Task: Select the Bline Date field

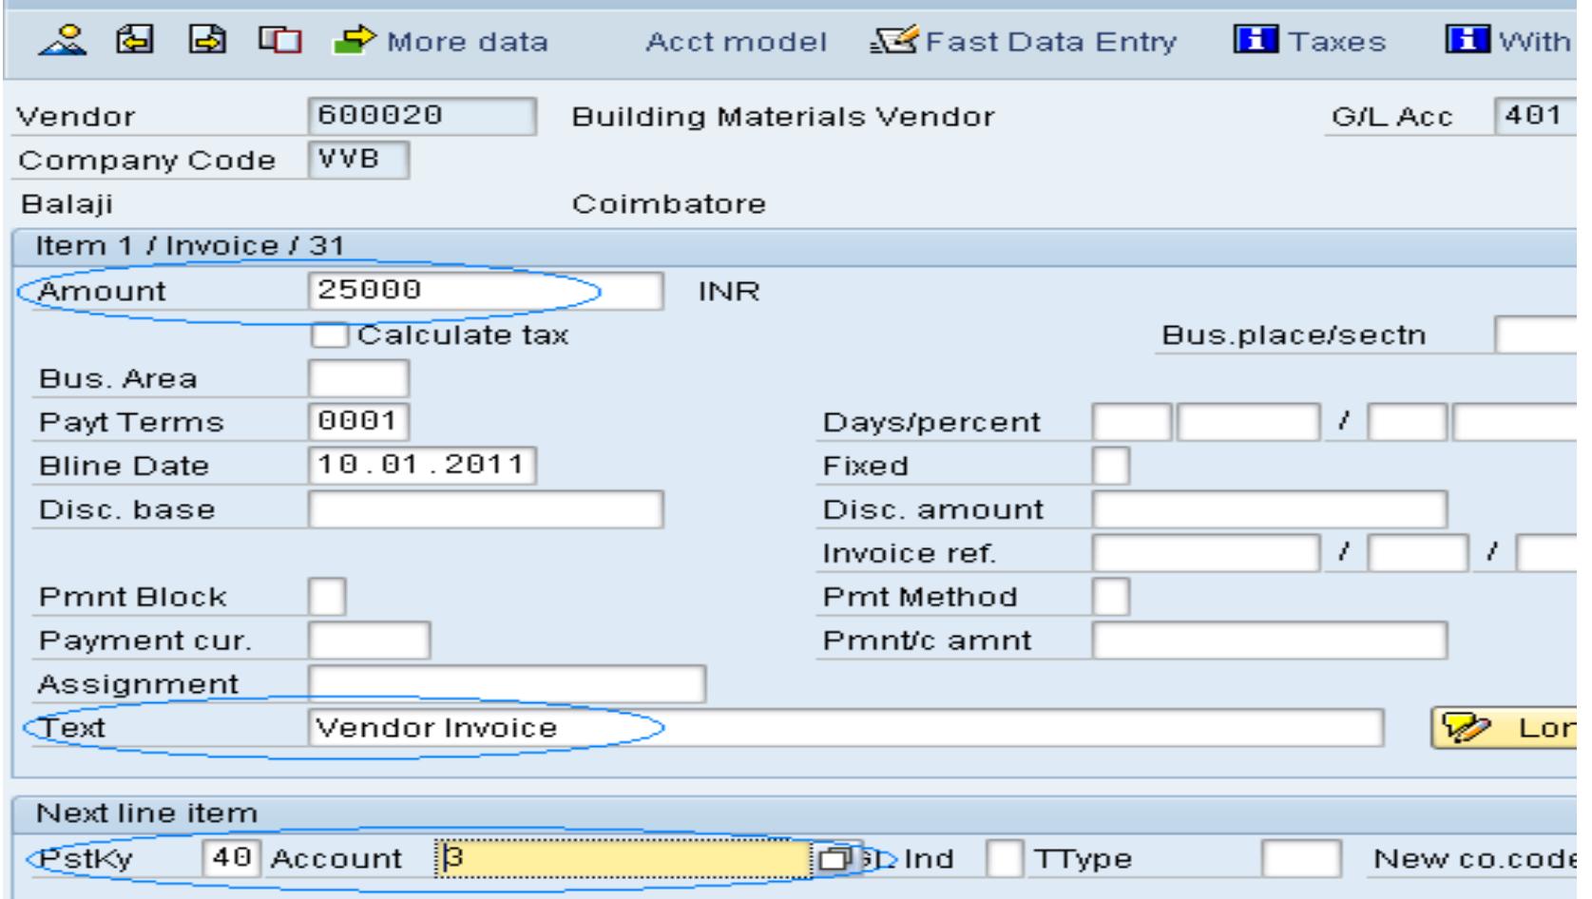Action: pyautogui.click(x=422, y=466)
